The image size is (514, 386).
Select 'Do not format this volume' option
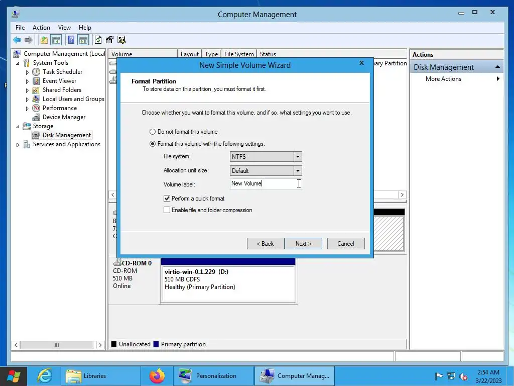(153, 132)
